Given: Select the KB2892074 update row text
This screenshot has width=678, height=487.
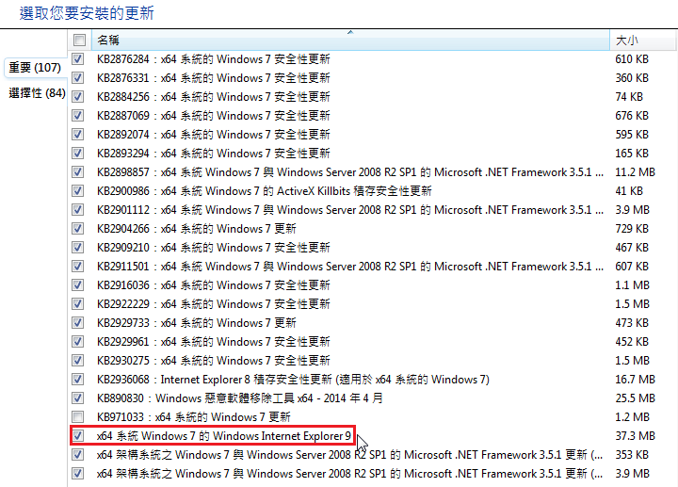Looking at the screenshot, I should point(214,134).
